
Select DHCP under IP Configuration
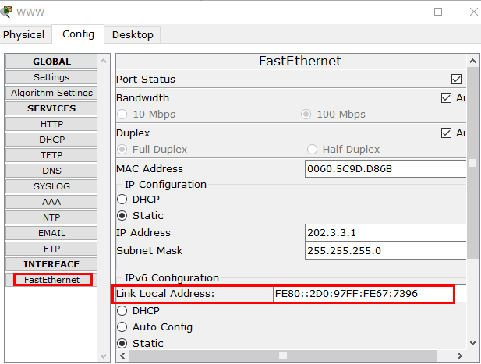tap(122, 199)
